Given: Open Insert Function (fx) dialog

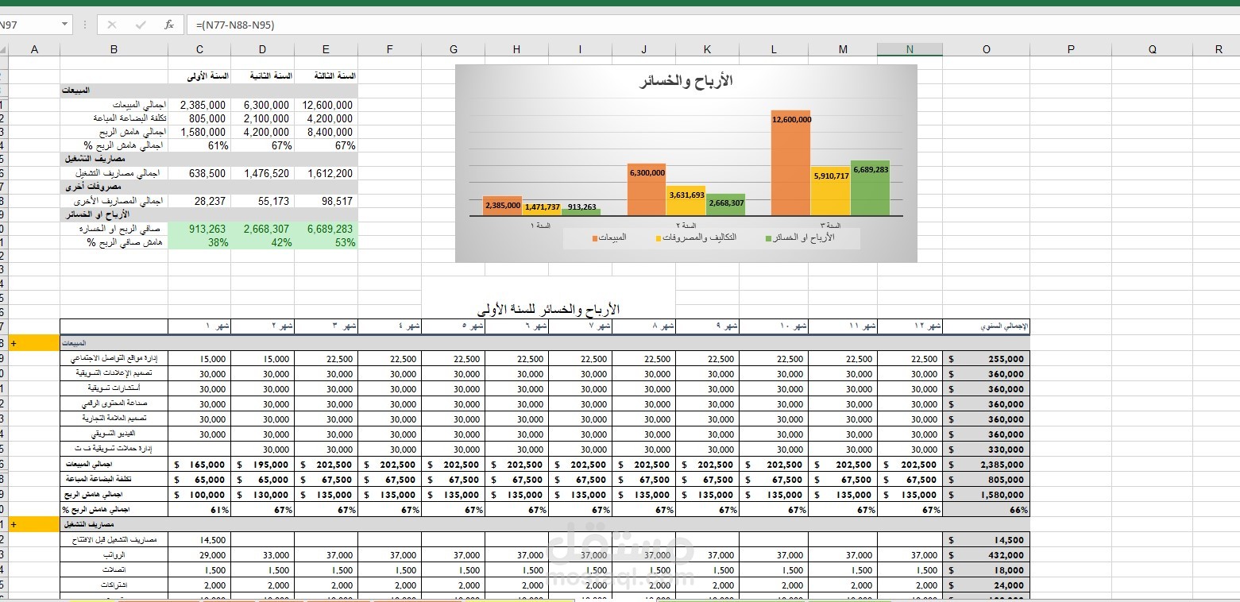Looking at the screenshot, I should click(169, 25).
